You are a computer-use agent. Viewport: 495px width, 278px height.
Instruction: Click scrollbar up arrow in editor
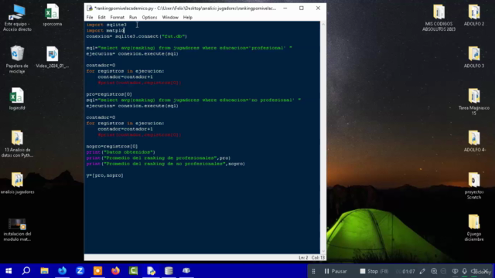pyautogui.click(x=323, y=24)
